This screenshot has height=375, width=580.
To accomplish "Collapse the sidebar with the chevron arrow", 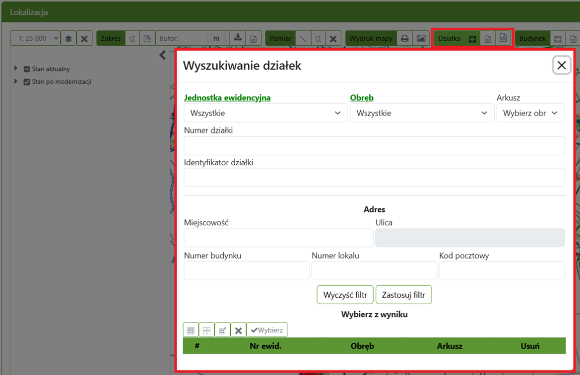I will click(162, 55).
